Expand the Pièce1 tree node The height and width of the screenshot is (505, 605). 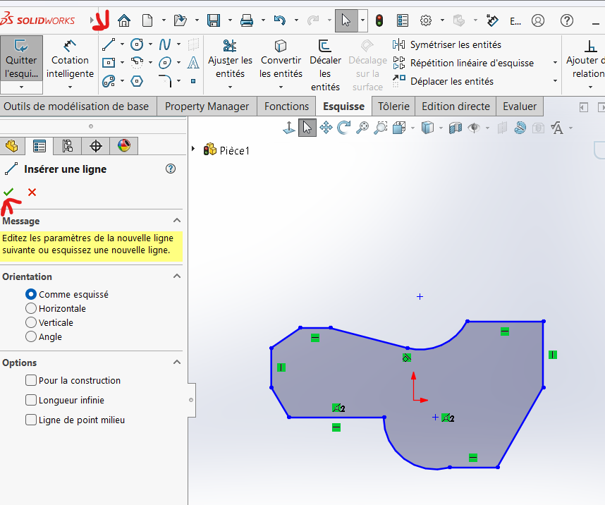point(193,149)
